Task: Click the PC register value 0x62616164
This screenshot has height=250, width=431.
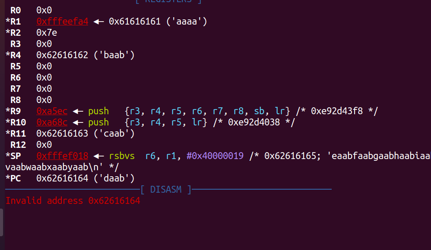Action: point(62,178)
